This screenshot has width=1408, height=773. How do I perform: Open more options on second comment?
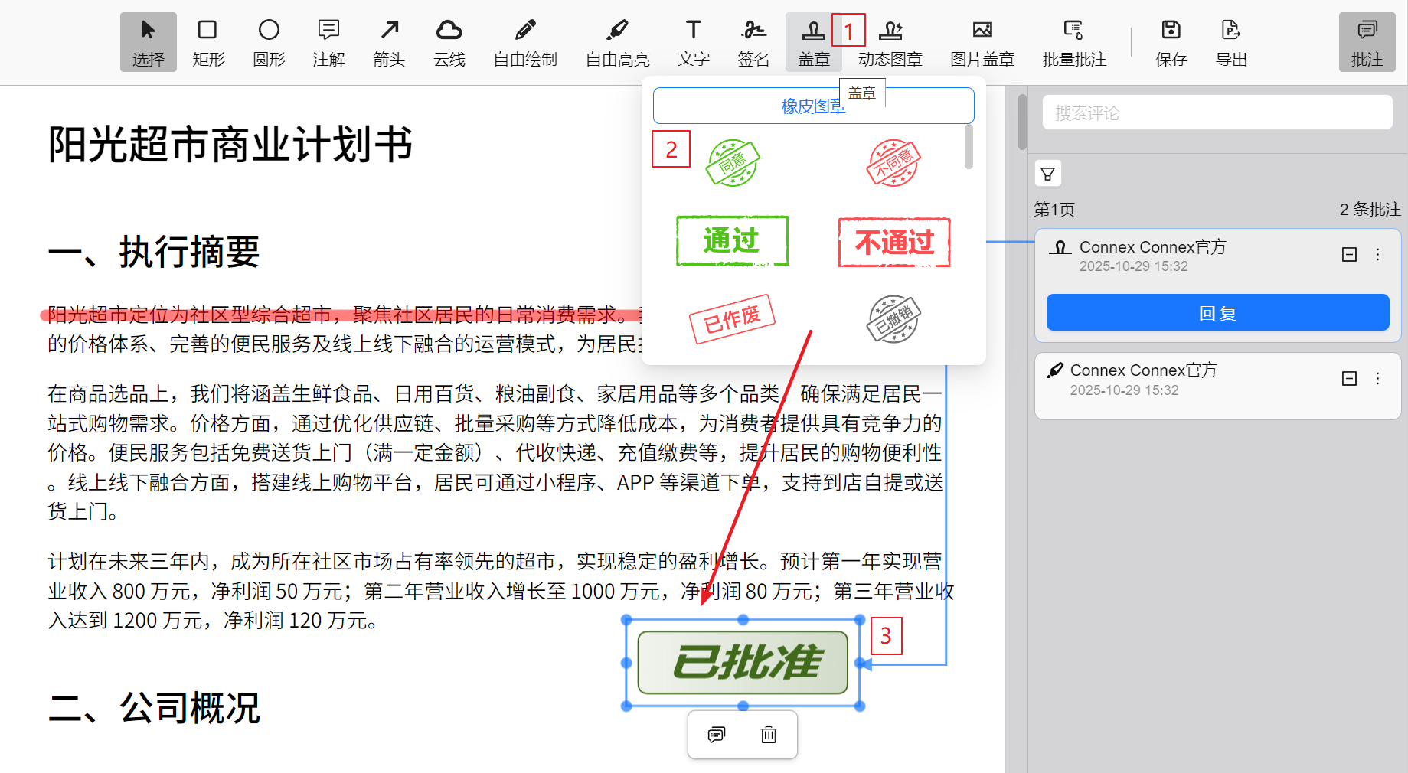point(1377,379)
